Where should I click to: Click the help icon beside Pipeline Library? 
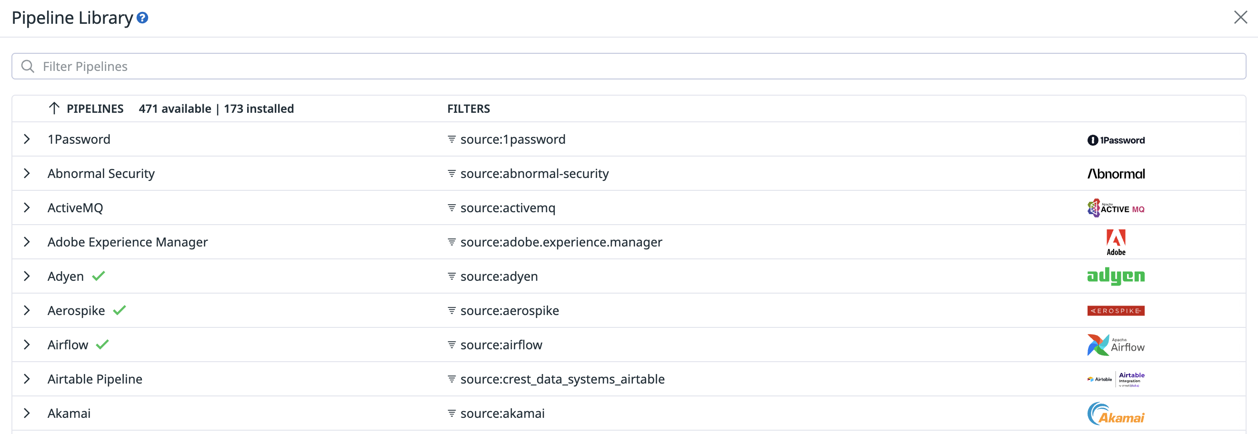pos(142,18)
